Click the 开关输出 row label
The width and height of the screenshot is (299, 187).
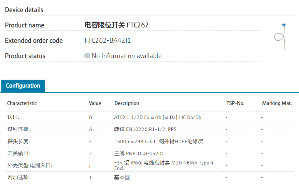(x=18, y=153)
